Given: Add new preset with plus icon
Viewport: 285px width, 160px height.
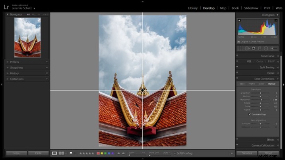Looking at the screenshot, I should [47, 62].
